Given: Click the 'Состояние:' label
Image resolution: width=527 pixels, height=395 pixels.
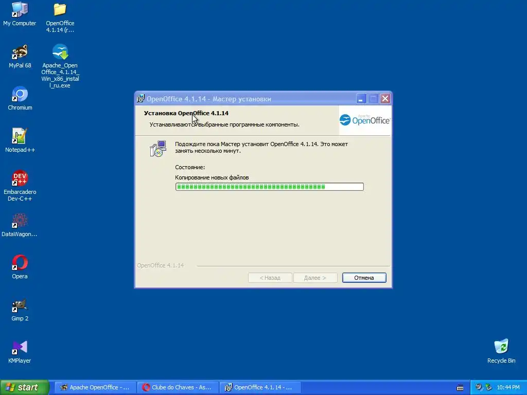Looking at the screenshot, I should coord(189,167).
